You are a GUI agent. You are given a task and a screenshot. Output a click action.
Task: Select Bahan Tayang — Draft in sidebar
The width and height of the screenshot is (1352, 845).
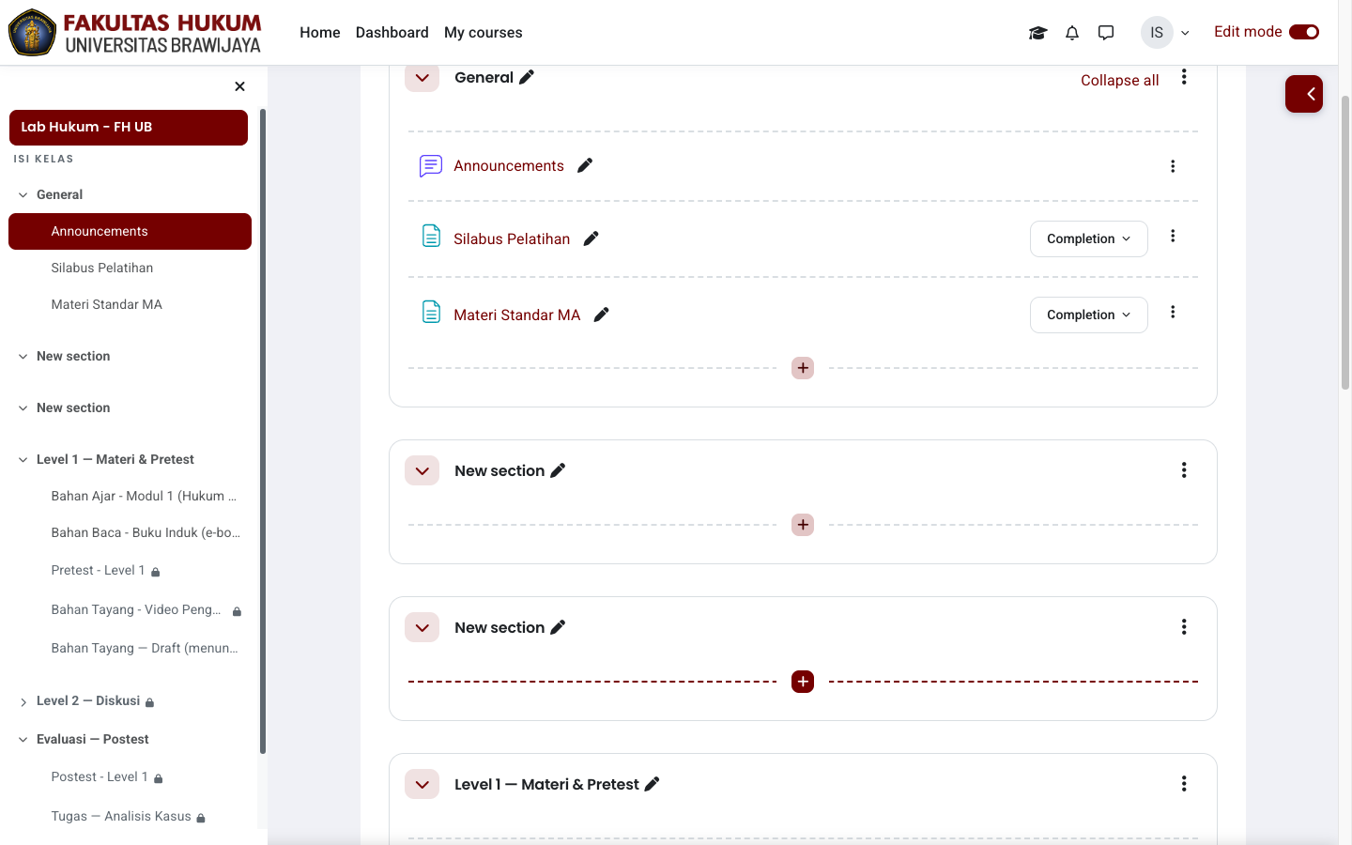145,648
